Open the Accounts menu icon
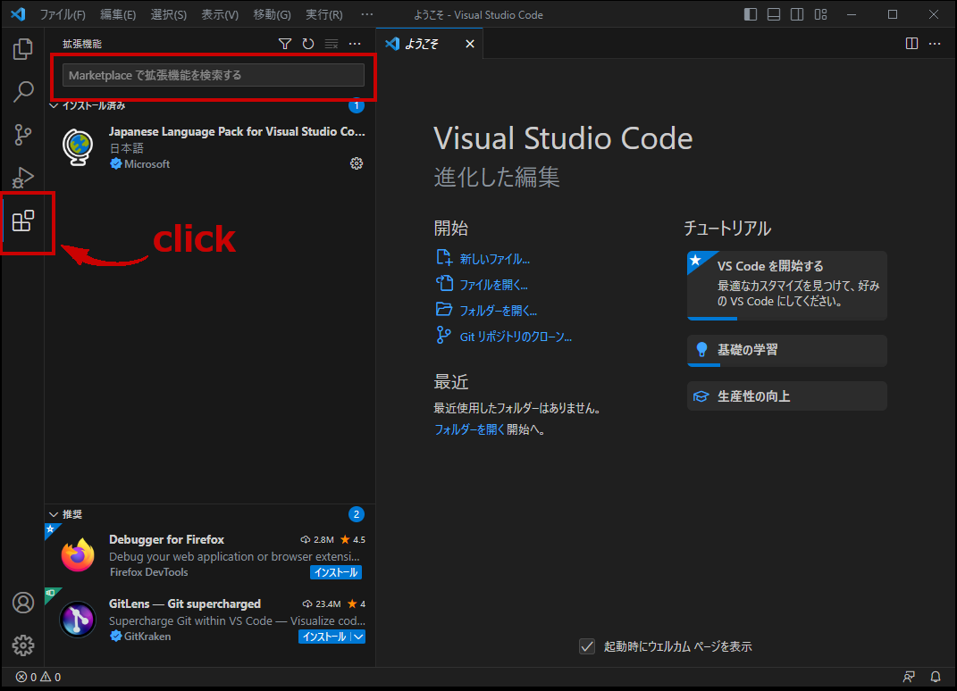 [x=23, y=603]
